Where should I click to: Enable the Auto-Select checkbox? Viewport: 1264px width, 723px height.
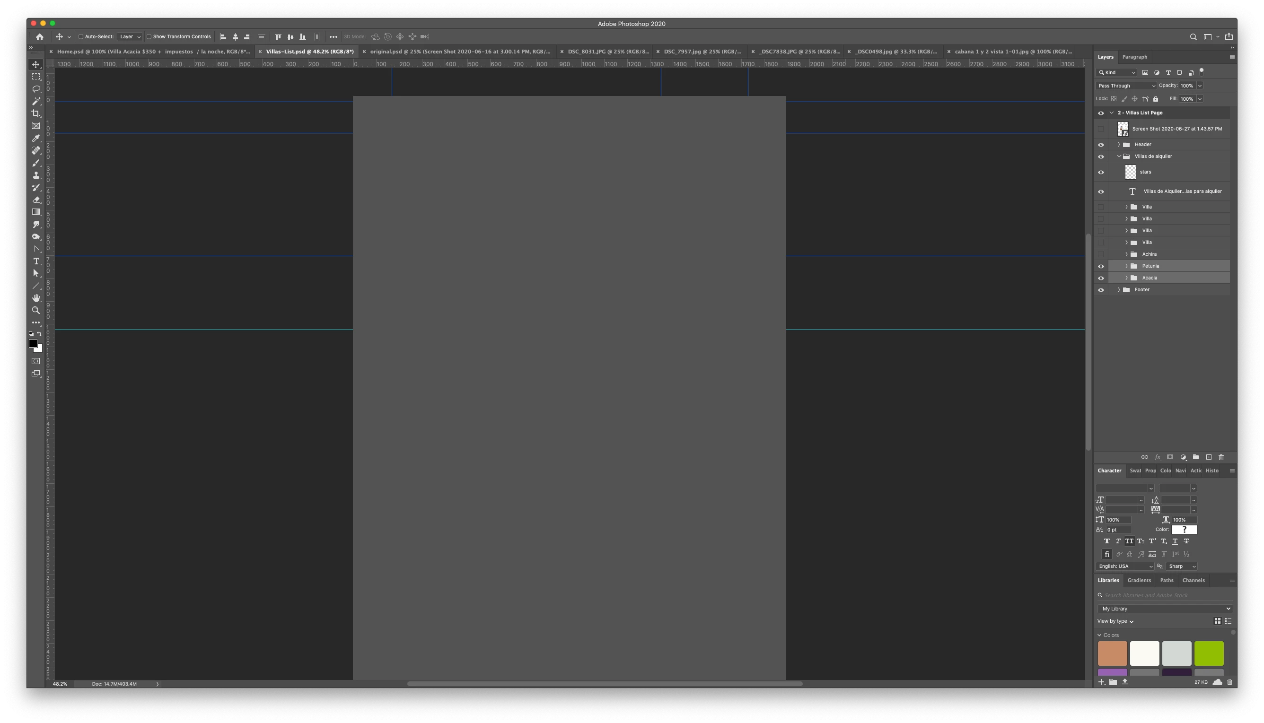click(x=81, y=37)
